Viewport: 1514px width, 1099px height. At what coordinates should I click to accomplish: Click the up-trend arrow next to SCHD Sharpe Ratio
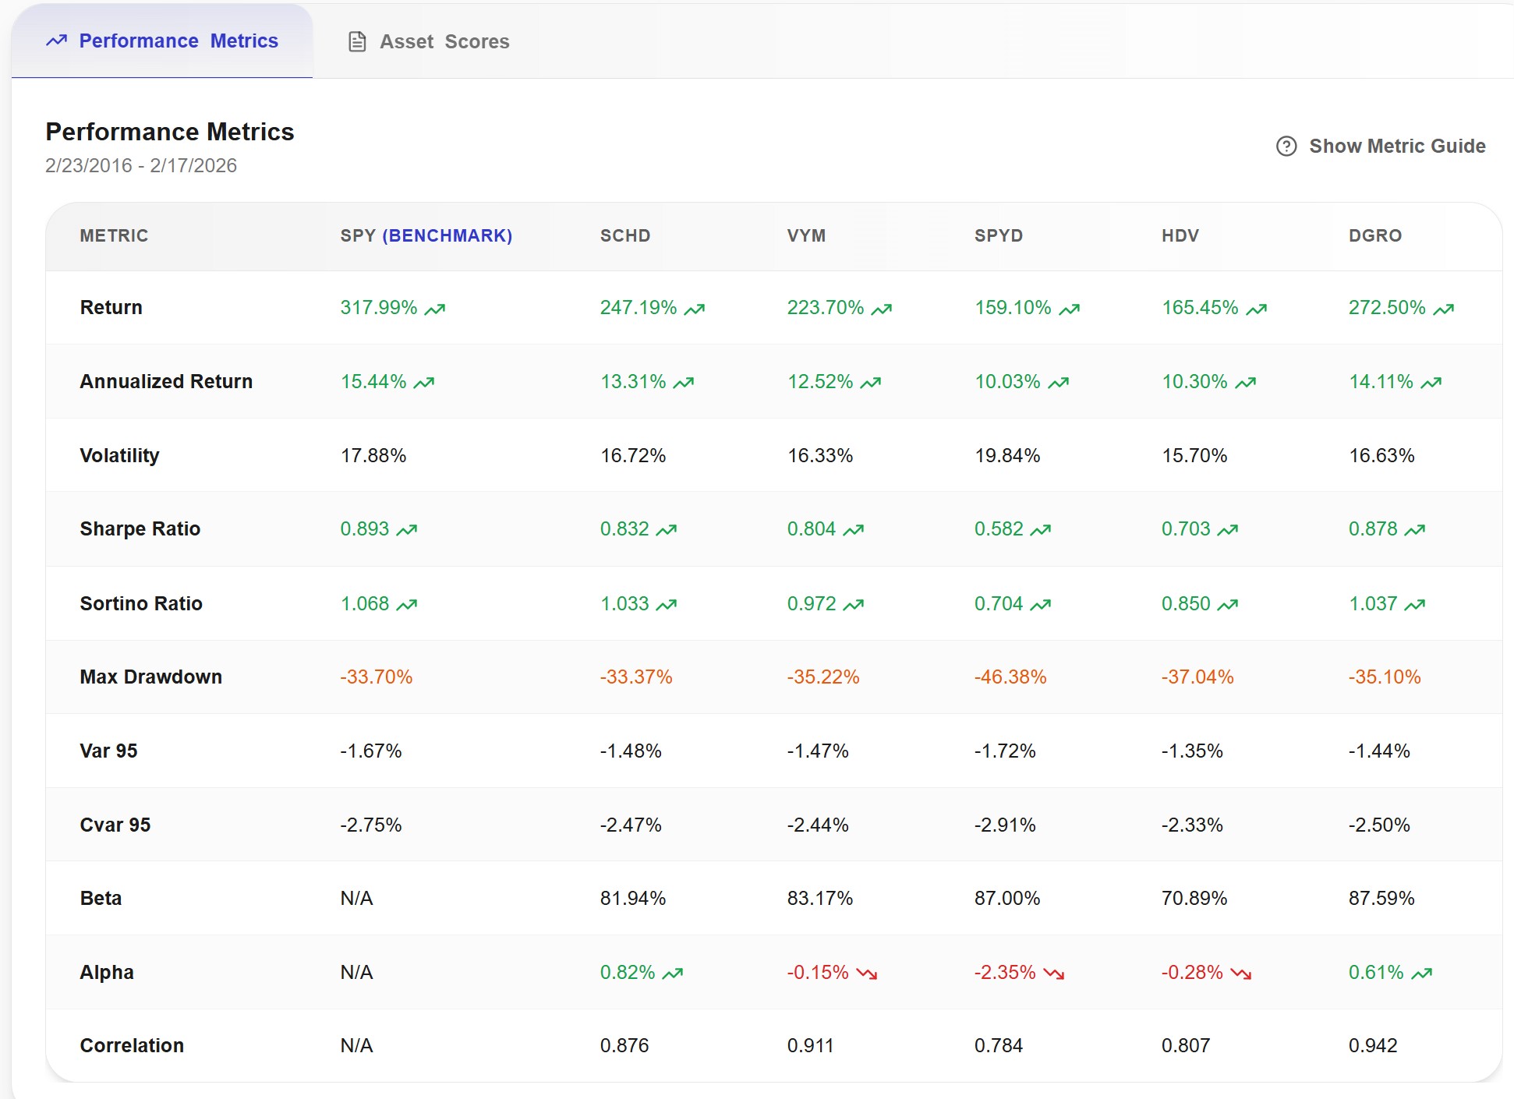tap(667, 528)
